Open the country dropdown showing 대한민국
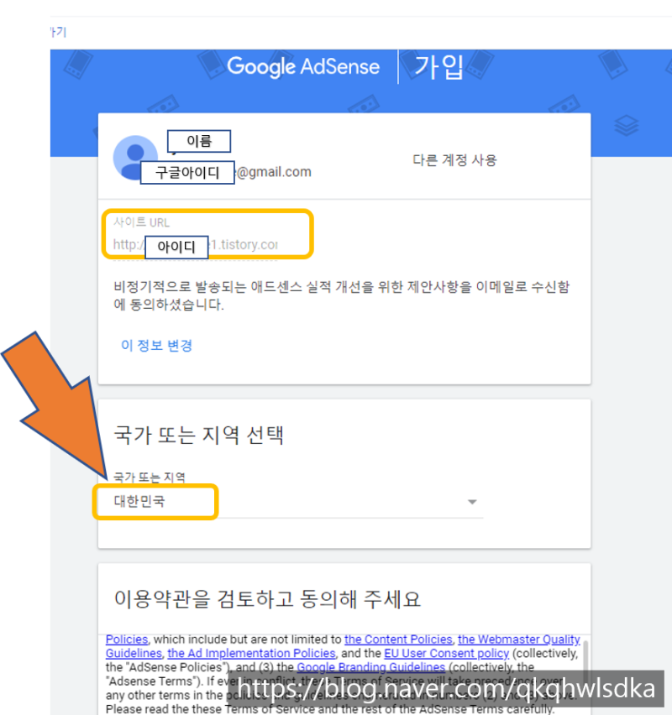Screen dimensions: 672x715 tap(298, 502)
